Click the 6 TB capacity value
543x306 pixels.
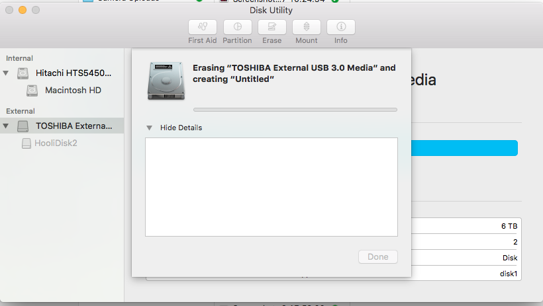[509, 226]
